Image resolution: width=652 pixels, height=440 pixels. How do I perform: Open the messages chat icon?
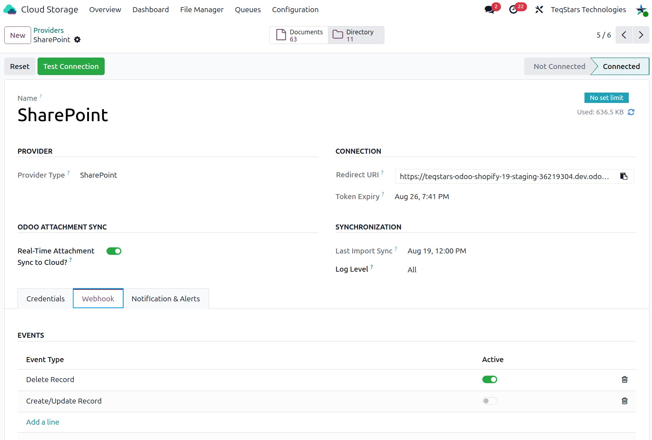click(489, 10)
